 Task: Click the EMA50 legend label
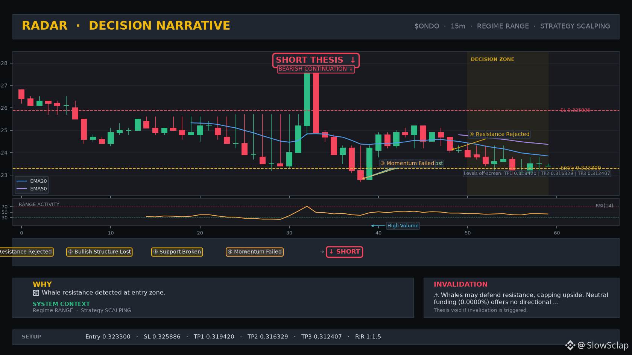click(x=38, y=189)
